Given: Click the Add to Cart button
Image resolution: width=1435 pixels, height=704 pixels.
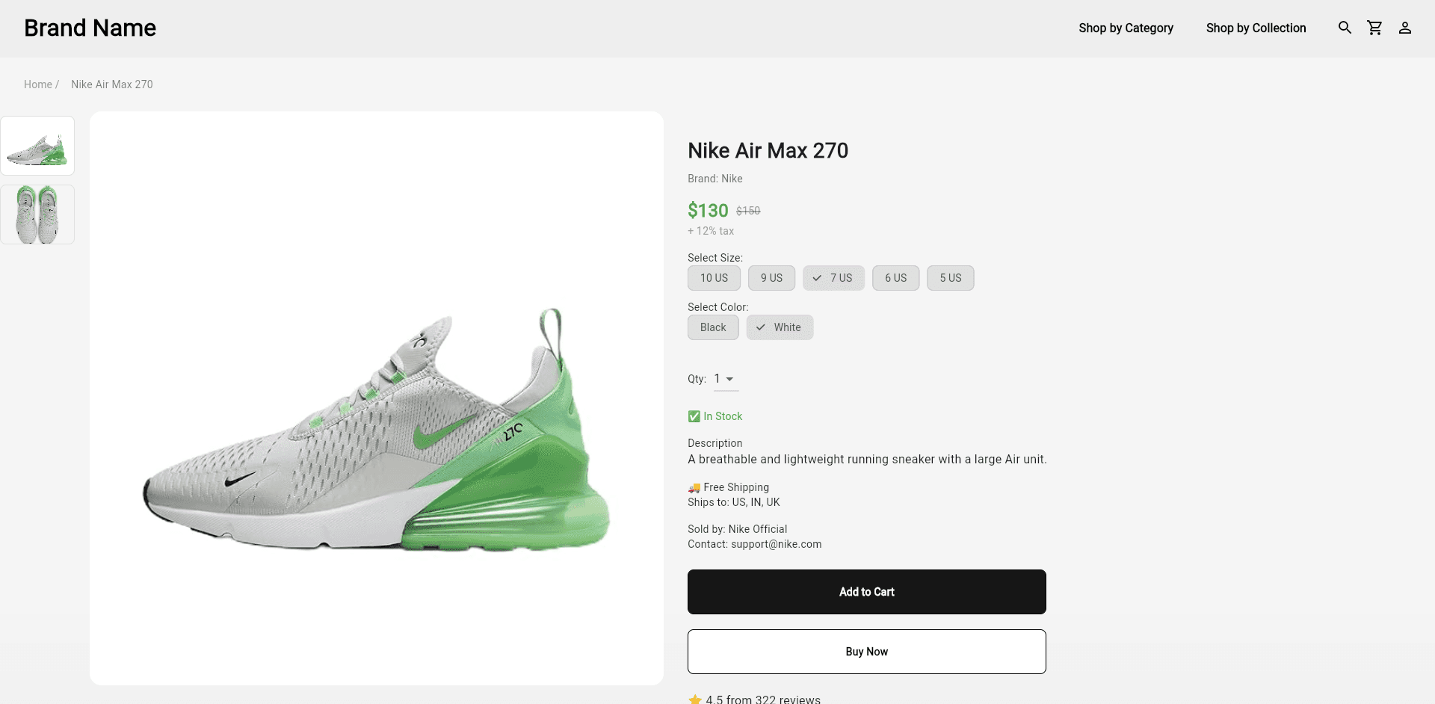Looking at the screenshot, I should [x=866, y=592].
